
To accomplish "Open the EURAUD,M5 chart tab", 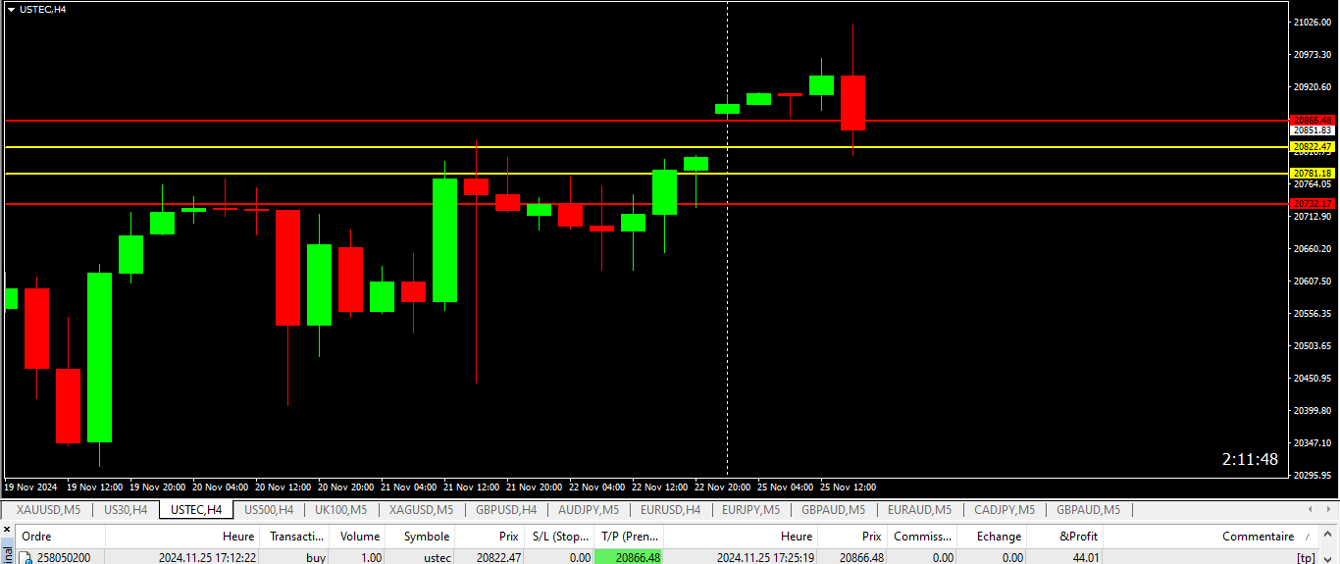I will pos(919,510).
